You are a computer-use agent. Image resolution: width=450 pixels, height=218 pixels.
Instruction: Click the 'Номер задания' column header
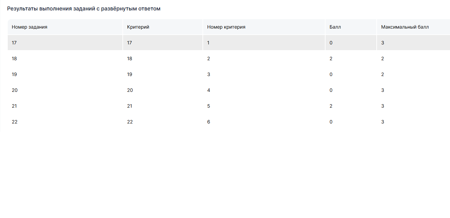pyautogui.click(x=65, y=27)
